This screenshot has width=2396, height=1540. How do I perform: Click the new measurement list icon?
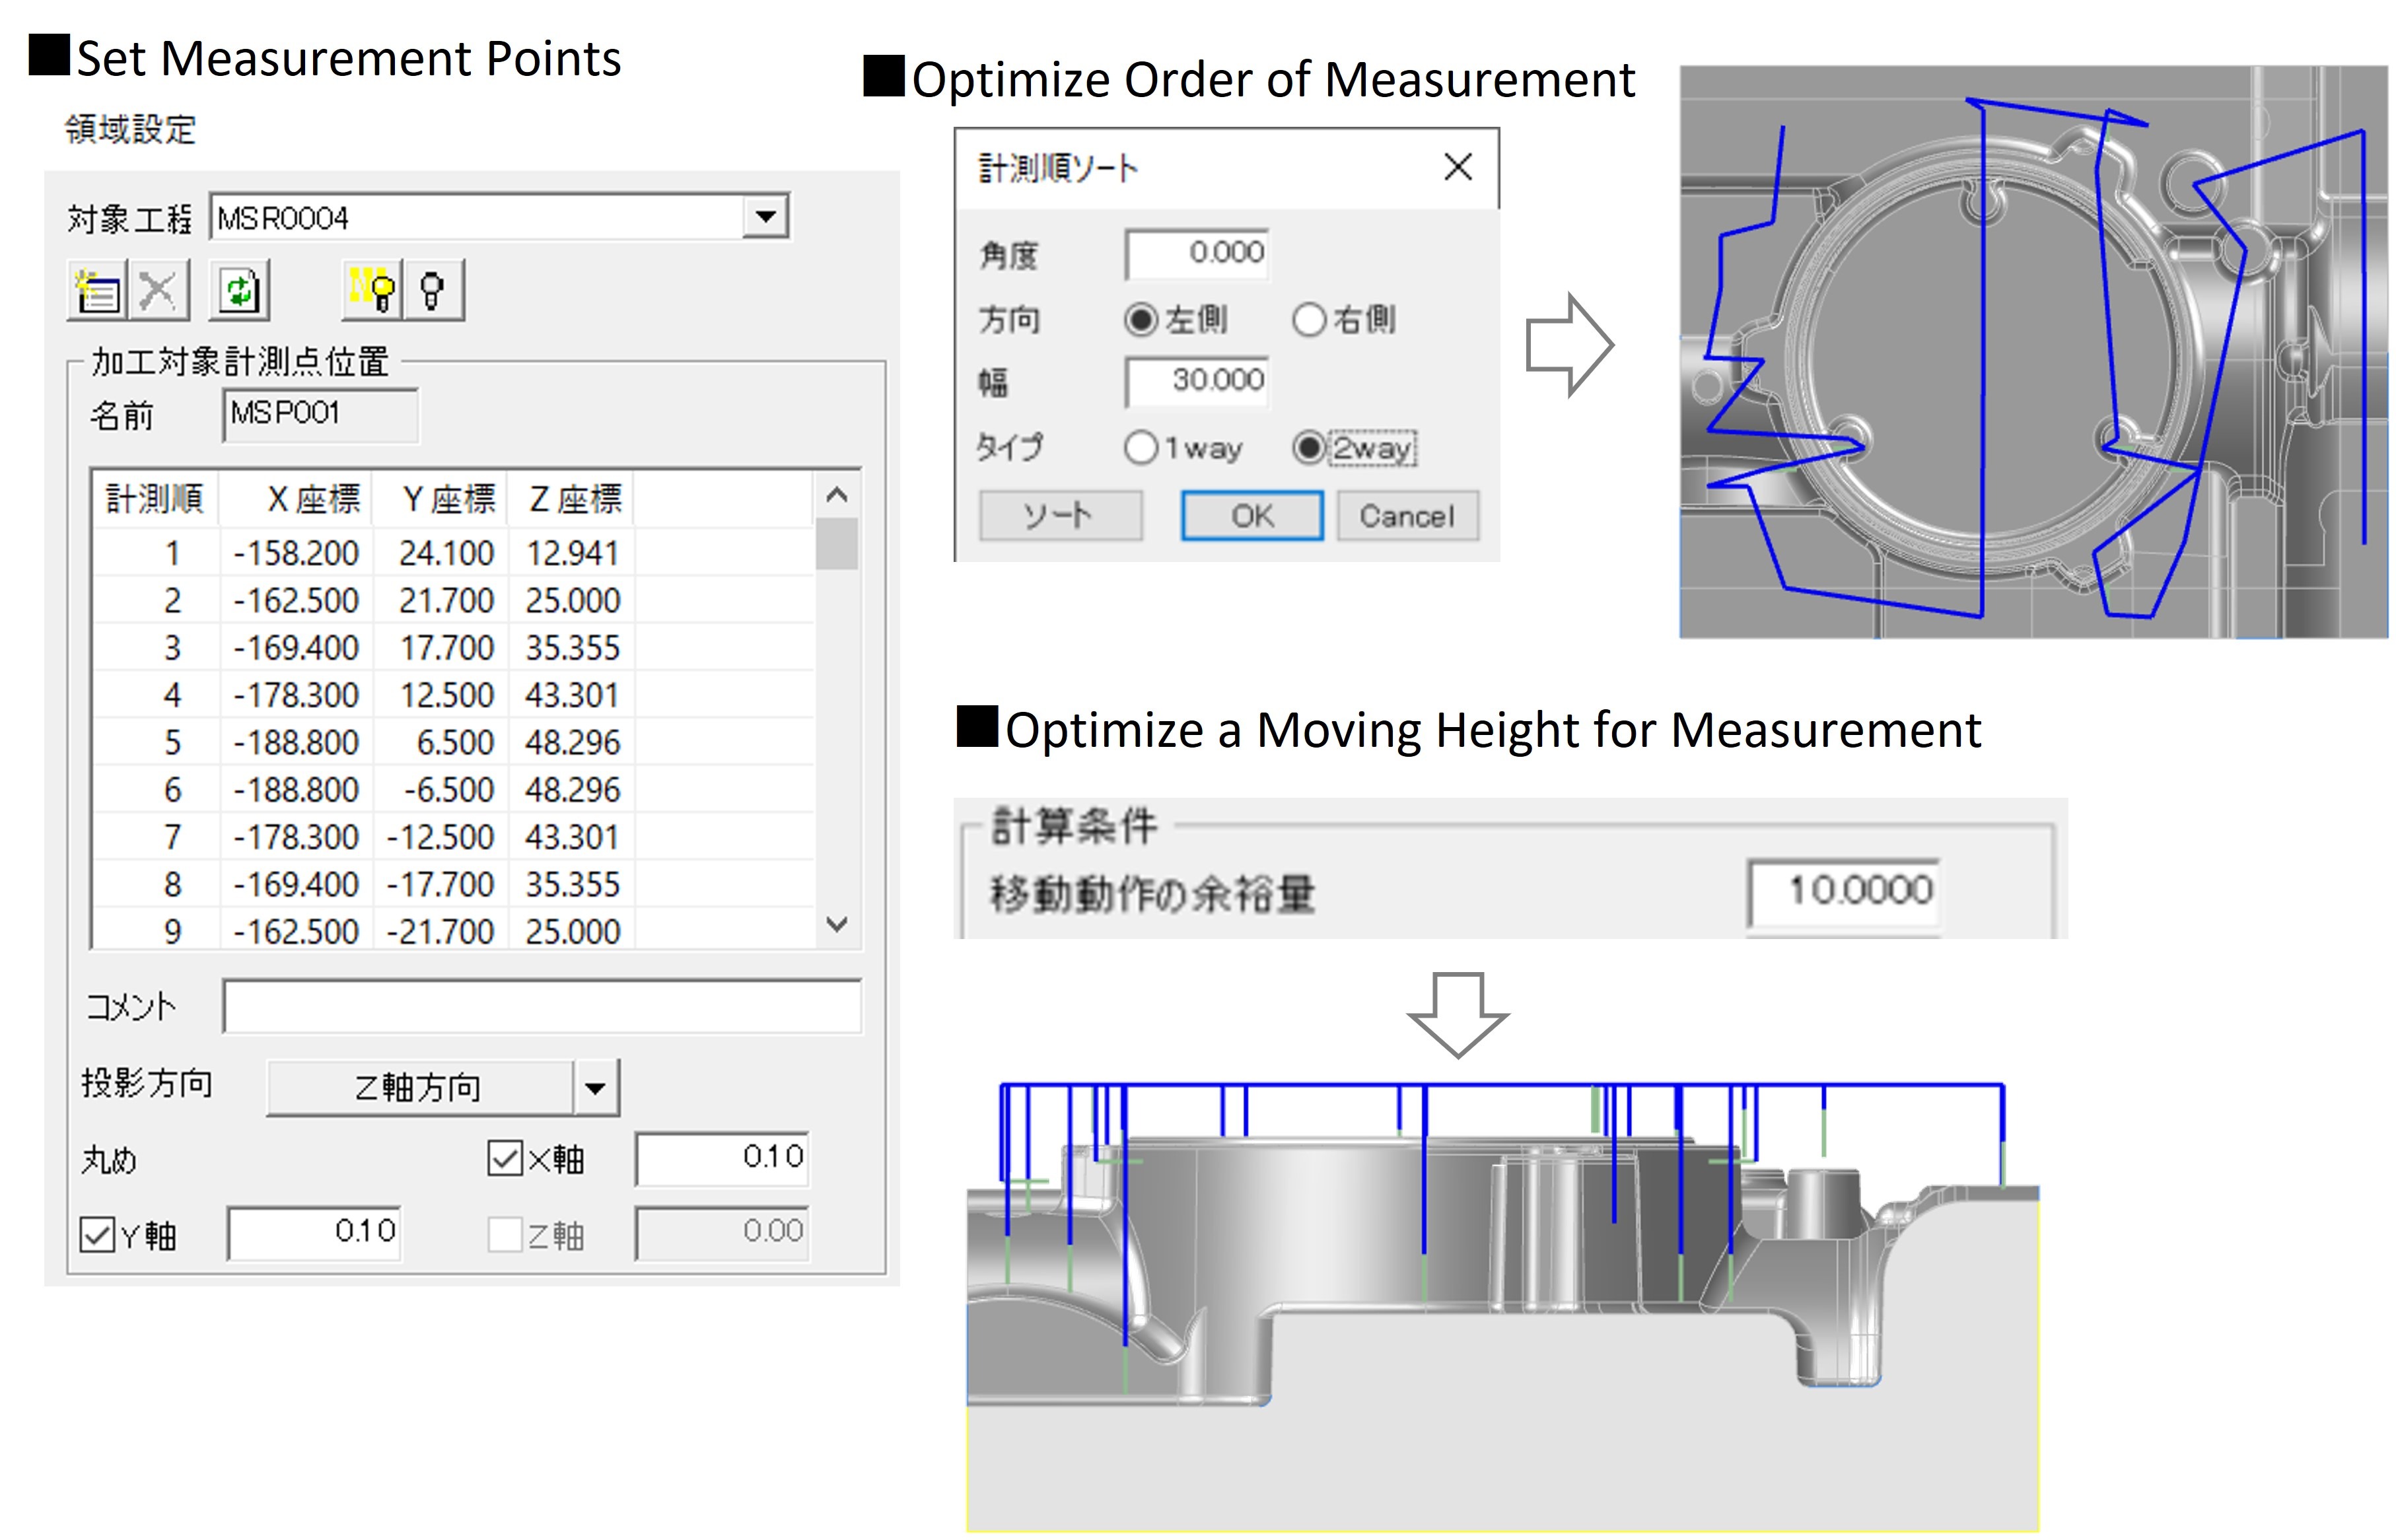click(x=97, y=291)
